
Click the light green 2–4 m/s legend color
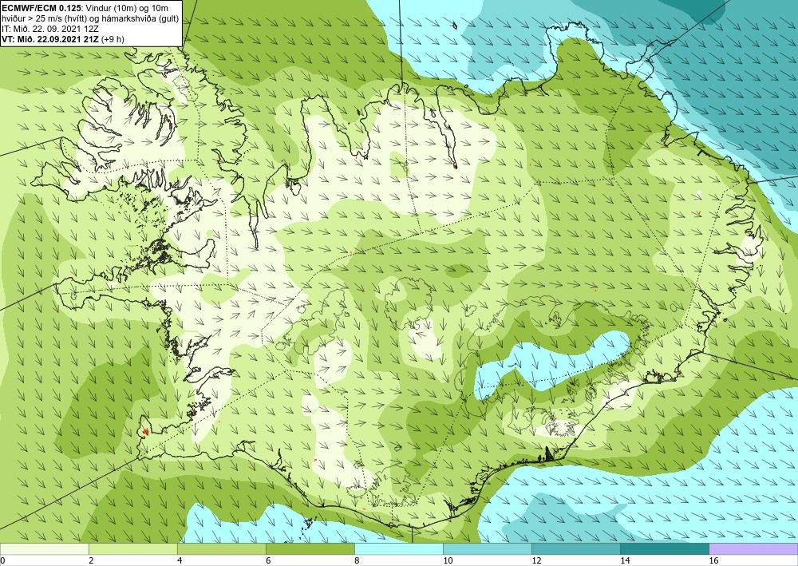point(132,549)
